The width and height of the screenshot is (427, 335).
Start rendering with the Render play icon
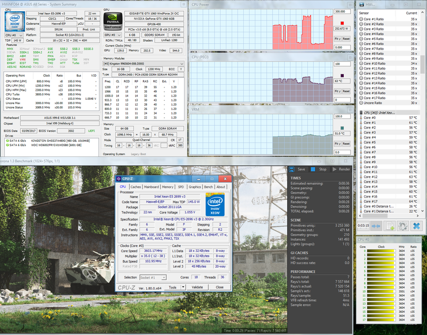tap(335, 169)
